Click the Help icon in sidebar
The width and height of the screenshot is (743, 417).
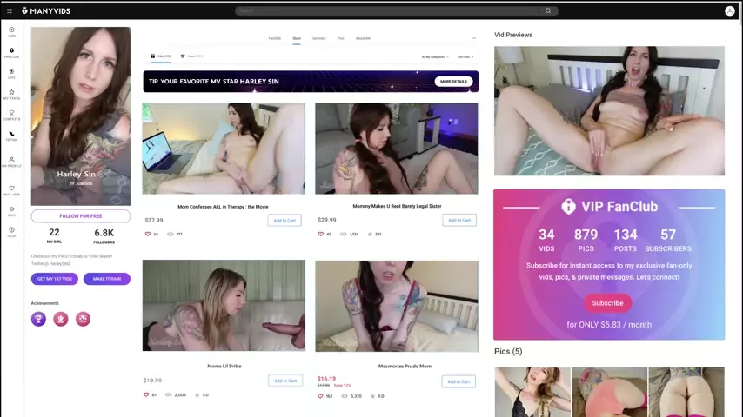11,231
